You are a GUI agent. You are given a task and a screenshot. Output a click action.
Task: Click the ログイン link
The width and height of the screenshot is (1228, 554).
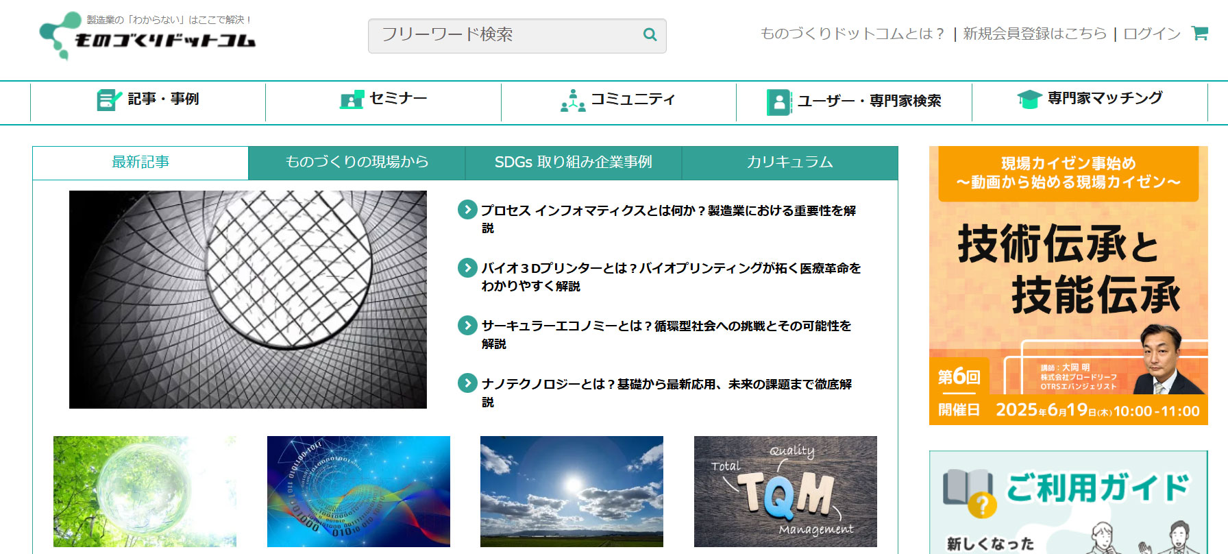pyautogui.click(x=1151, y=34)
